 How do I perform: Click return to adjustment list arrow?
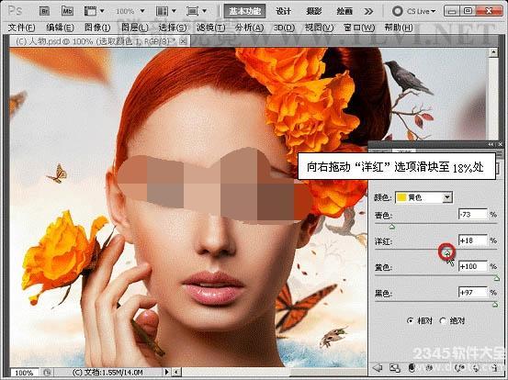point(378,368)
